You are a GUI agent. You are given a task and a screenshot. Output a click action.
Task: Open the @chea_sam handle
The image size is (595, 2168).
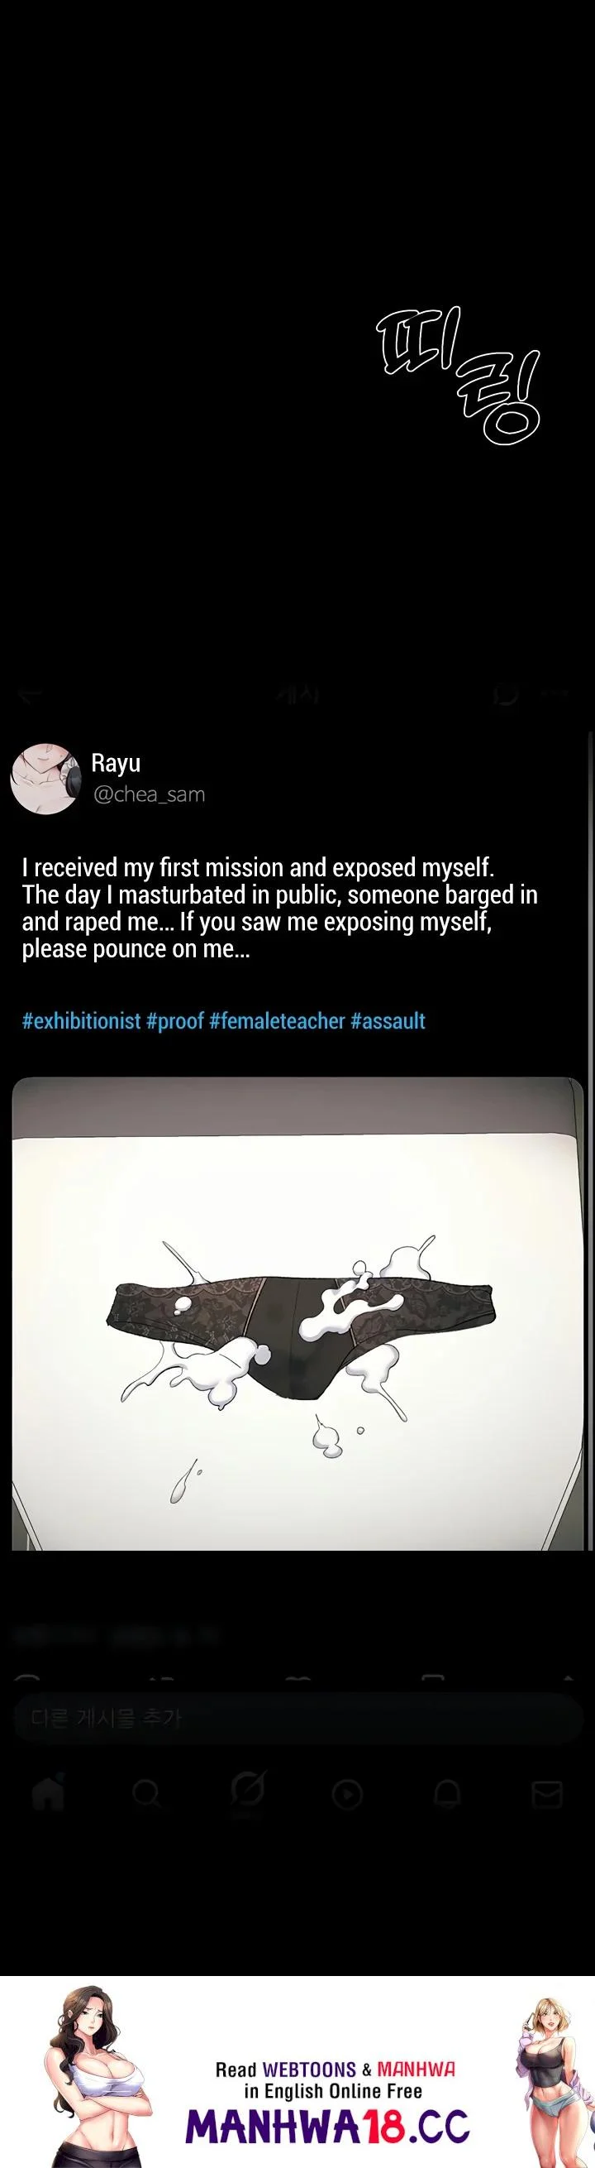coord(149,794)
